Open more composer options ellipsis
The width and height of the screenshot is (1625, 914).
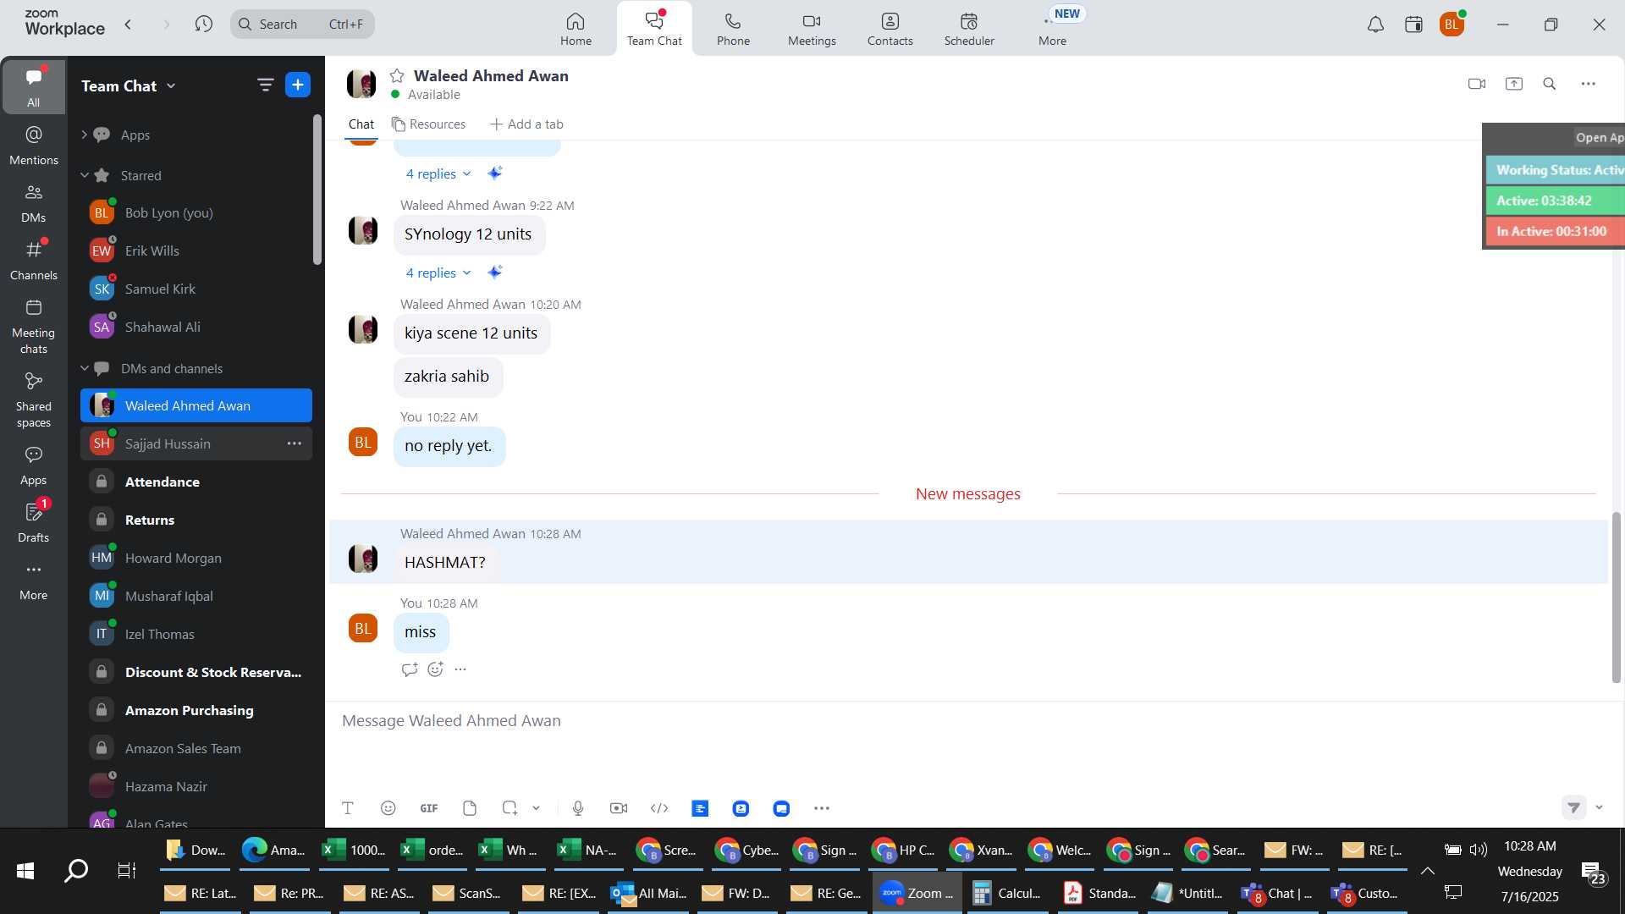[x=822, y=808]
